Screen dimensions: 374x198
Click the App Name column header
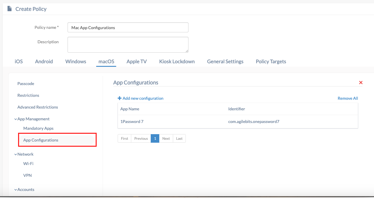[x=130, y=109]
